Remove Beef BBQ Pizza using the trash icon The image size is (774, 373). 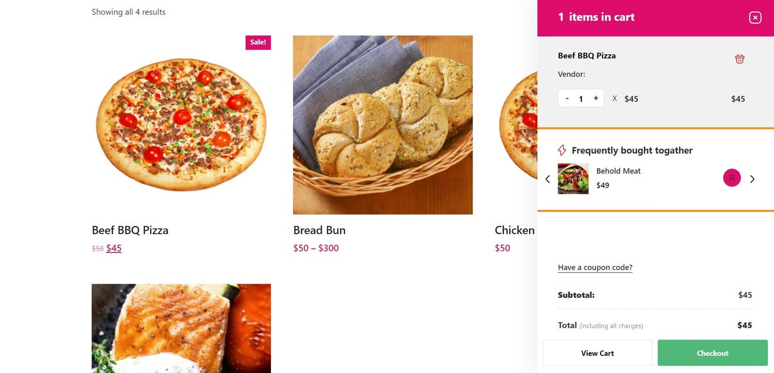click(x=740, y=59)
